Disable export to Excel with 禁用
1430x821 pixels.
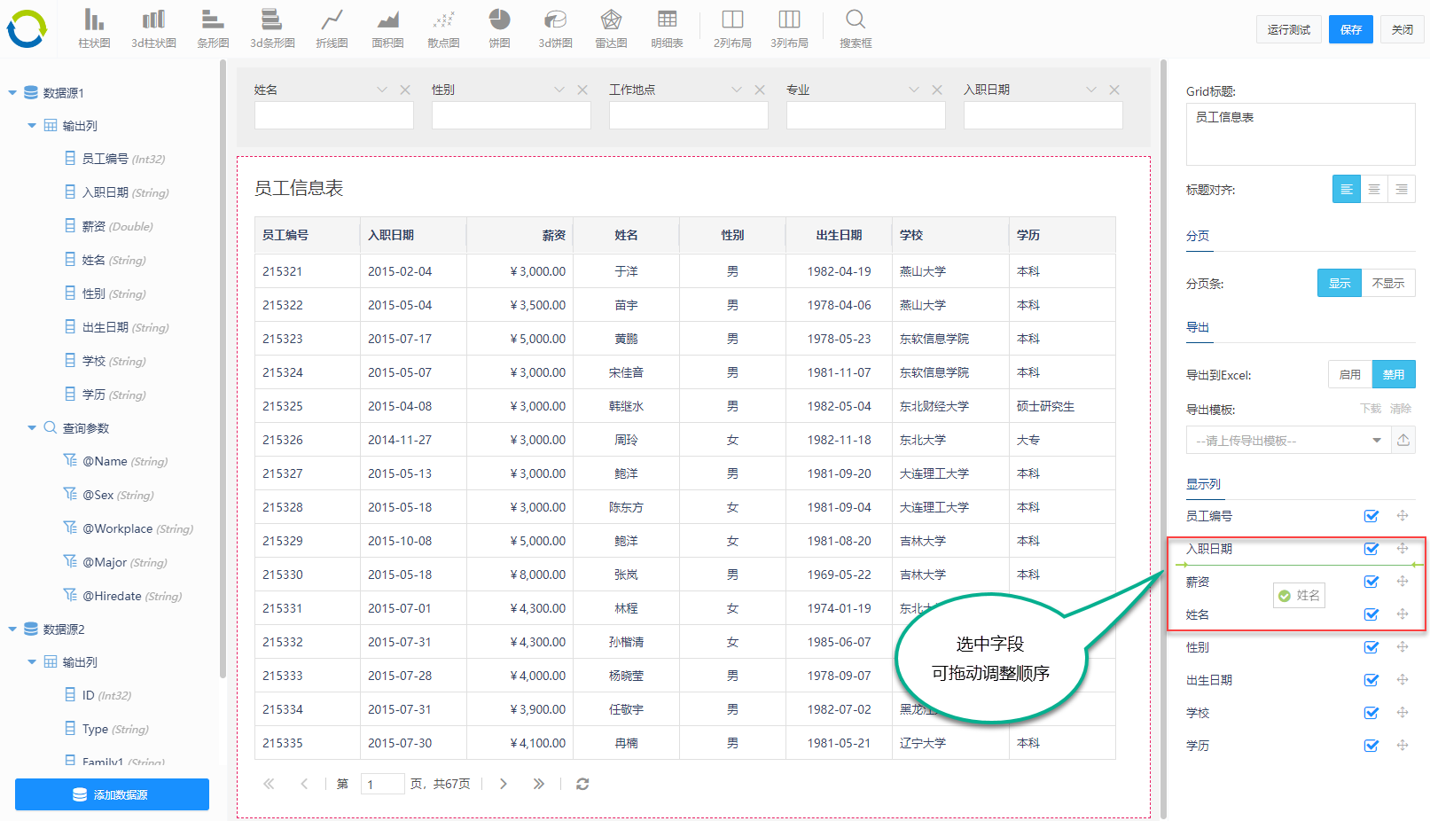[x=1394, y=374]
